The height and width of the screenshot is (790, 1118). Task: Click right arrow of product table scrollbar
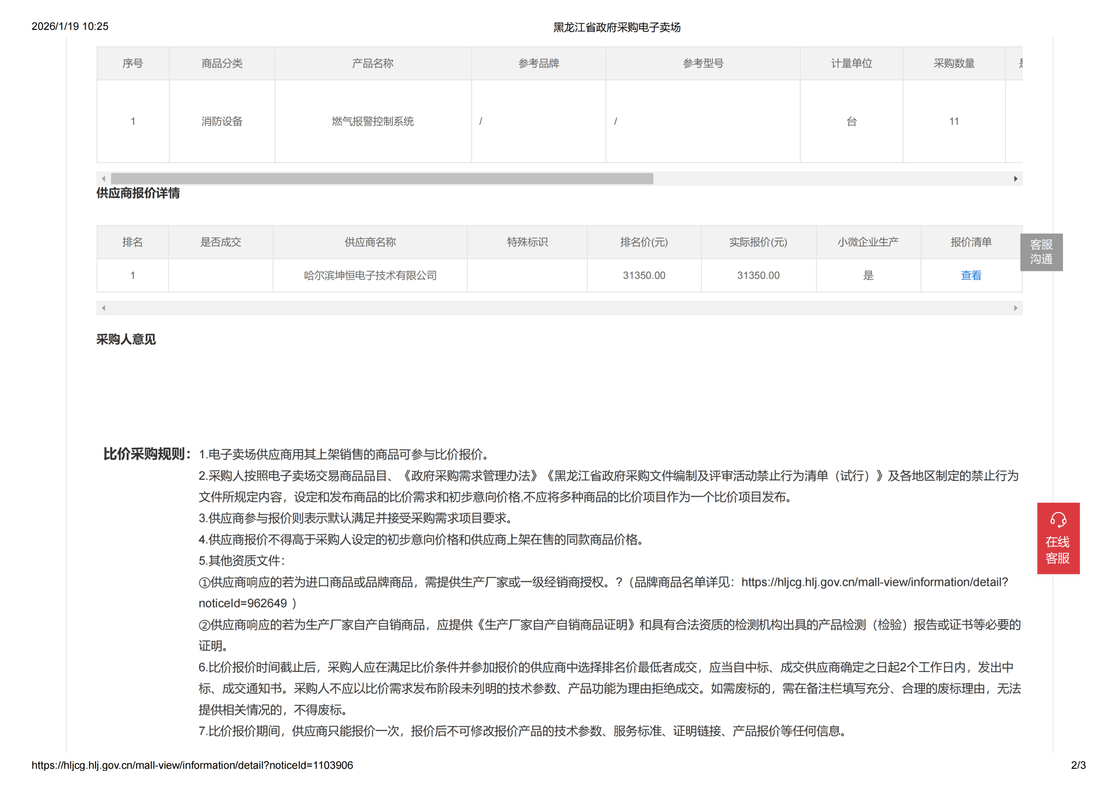[1015, 179]
